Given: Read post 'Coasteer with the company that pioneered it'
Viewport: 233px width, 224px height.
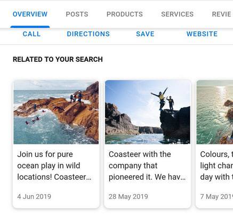Looking at the screenshot, I should [147, 166].
